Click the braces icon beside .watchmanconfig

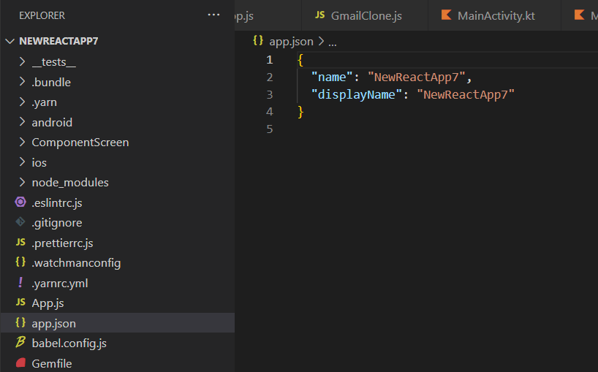coord(20,262)
